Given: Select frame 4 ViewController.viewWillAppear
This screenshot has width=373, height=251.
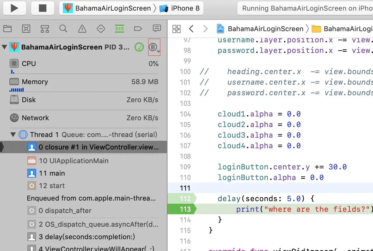Looking at the screenshot, I should tap(91, 248).
